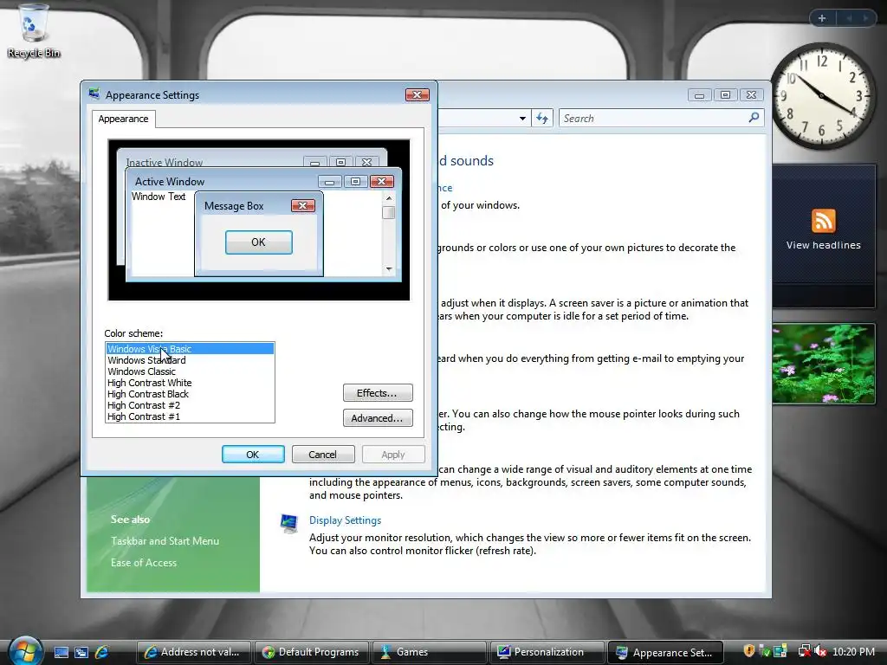Pick High Contrast #1 scheme
The height and width of the screenshot is (665, 887).
(x=190, y=416)
